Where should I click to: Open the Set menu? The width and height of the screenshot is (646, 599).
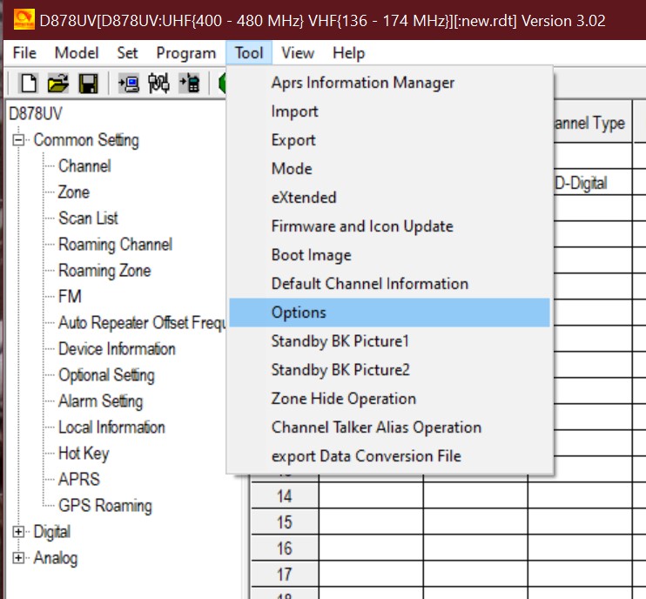127,53
